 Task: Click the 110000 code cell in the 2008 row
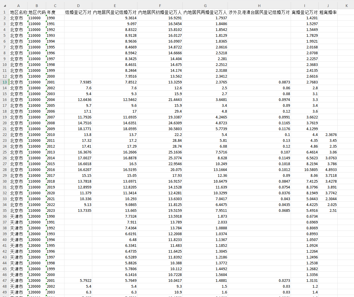(37, 123)
